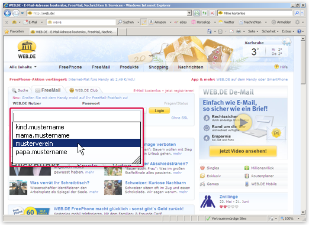
Task: Open the Sicherheit command bar menu
Action: point(270,31)
